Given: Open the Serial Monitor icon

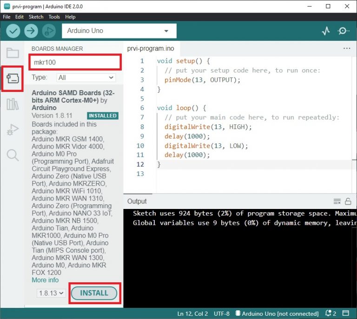Looking at the screenshot, I should (344, 31).
